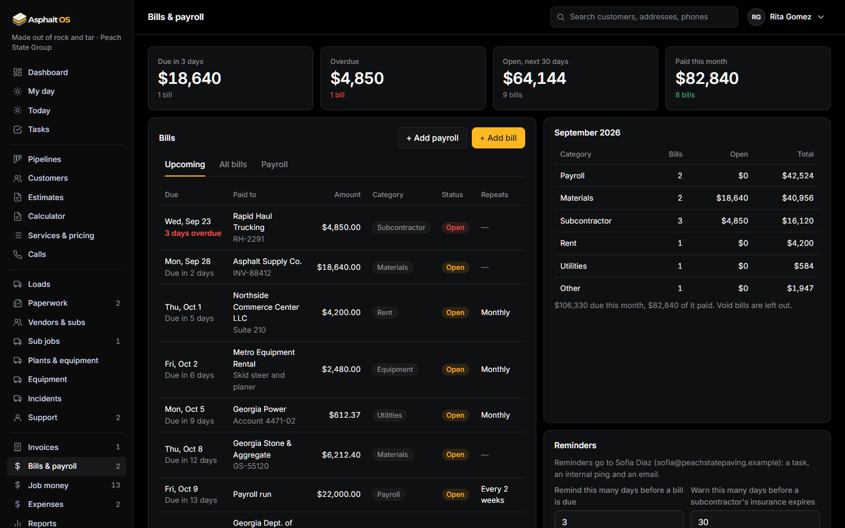Screen dimensions: 845x528
Task: Click the Paid this month summary card
Action: click(748, 78)
